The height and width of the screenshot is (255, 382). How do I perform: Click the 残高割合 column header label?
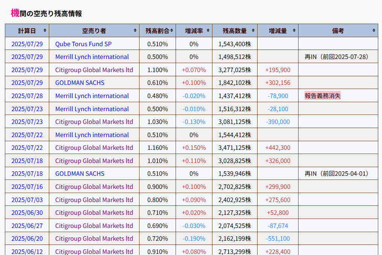[x=158, y=31]
